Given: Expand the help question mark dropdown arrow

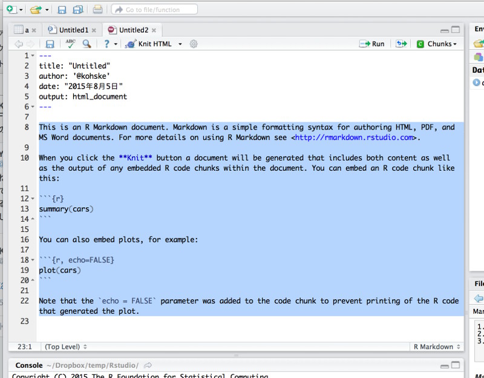Looking at the screenshot, I should tap(116, 44).
